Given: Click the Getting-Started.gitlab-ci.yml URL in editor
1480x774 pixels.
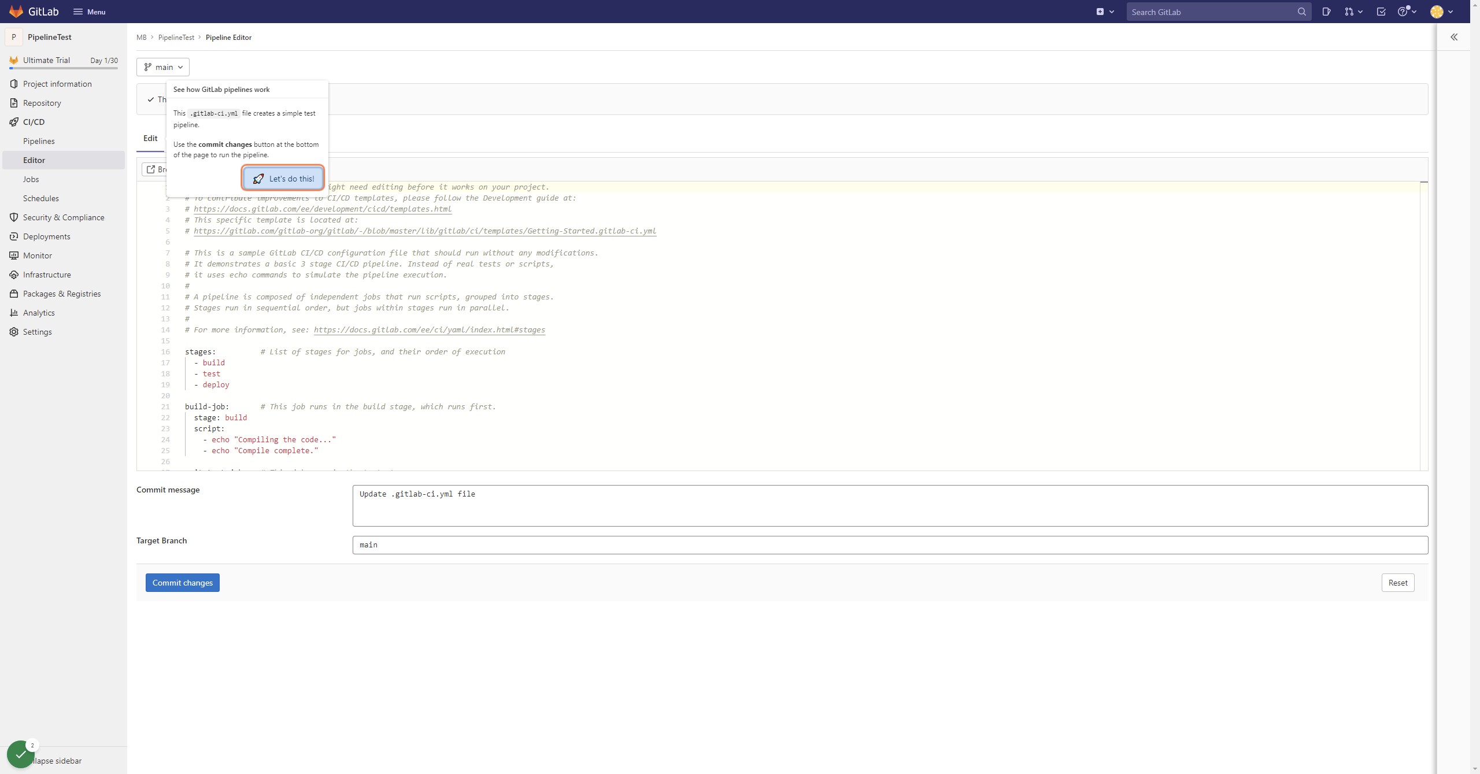Looking at the screenshot, I should point(425,231).
